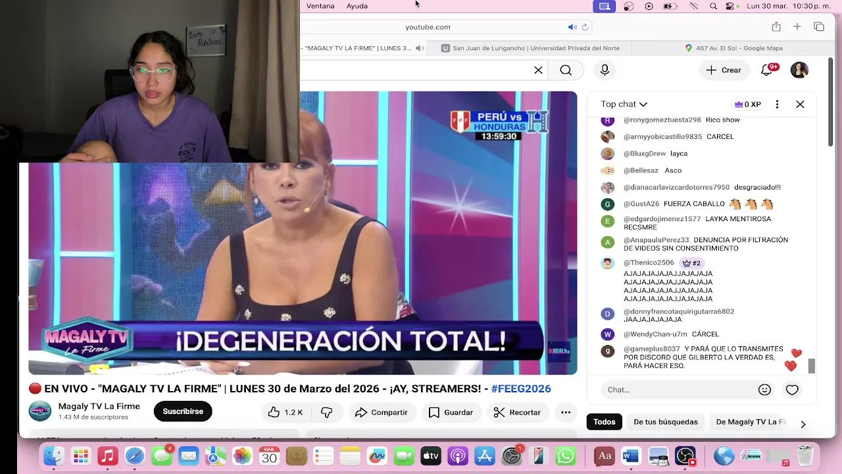Send a heart reaction in chat
The width and height of the screenshot is (842, 474).
pos(792,390)
